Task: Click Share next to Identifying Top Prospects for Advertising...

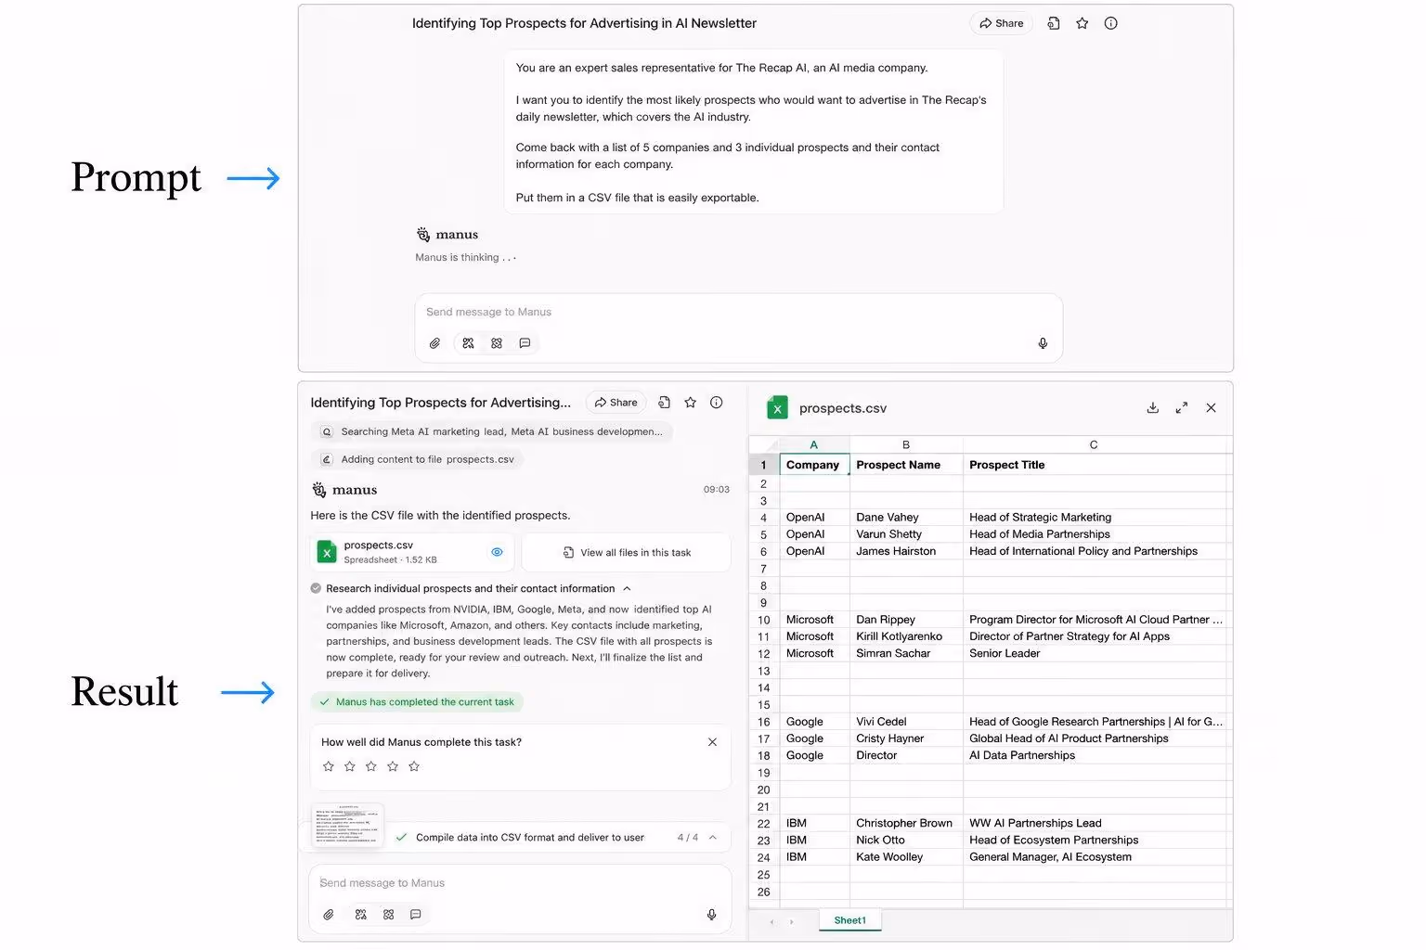Action: pyautogui.click(x=616, y=403)
